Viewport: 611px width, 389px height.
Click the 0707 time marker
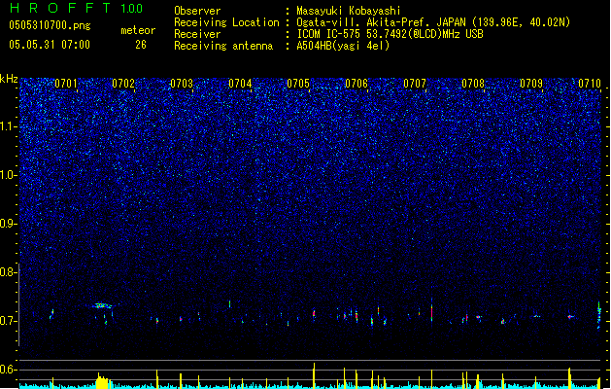415,84
